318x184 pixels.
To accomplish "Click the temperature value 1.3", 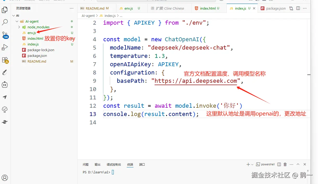I will [160, 56].
